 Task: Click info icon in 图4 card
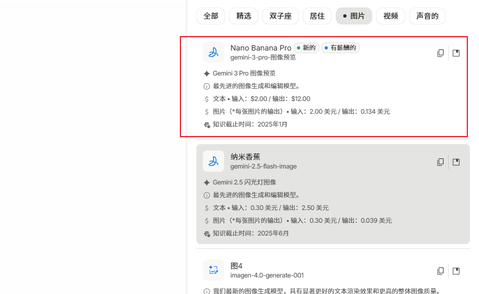[207, 291]
